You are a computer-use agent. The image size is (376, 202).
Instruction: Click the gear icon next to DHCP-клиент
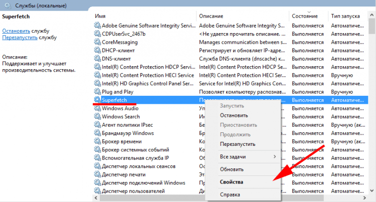[x=97, y=50]
